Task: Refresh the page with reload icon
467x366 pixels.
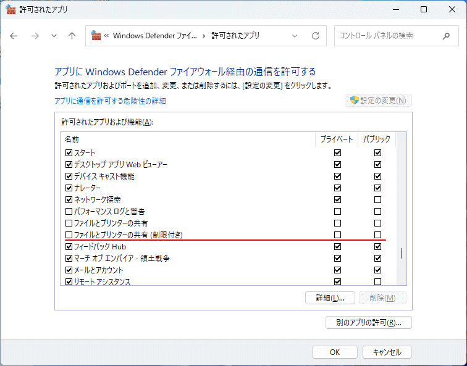Action: click(316, 36)
